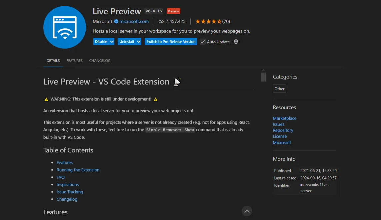Open the Issues resource link

(278, 124)
